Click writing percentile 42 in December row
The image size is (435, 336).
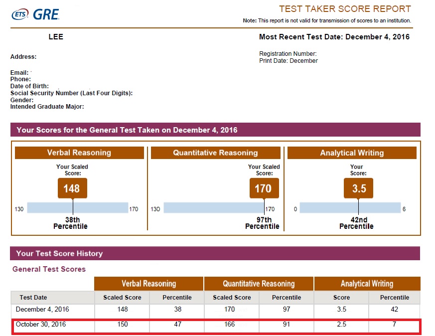point(395,310)
